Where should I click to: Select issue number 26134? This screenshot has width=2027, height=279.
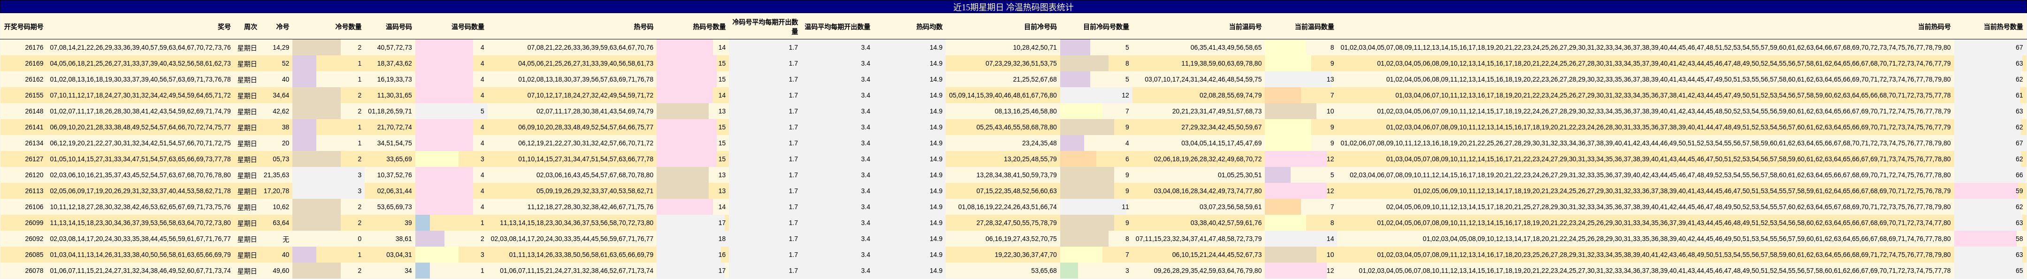(x=34, y=144)
